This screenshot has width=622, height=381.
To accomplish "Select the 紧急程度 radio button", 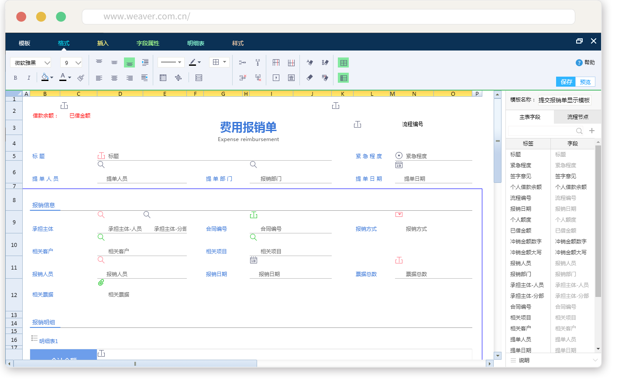I will click(399, 155).
